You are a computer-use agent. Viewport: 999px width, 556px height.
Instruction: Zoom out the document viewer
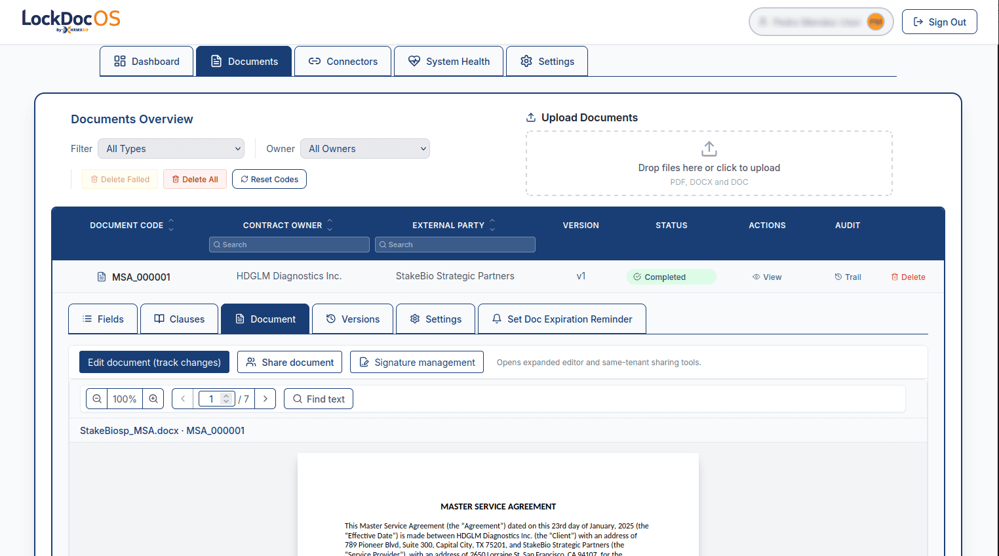(x=97, y=399)
